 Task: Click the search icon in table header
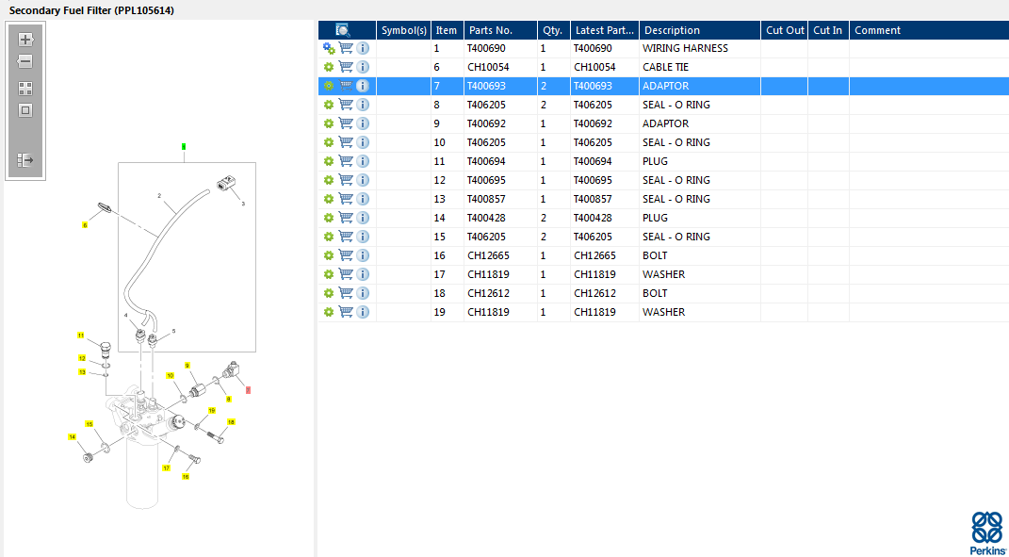click(343, 30)
